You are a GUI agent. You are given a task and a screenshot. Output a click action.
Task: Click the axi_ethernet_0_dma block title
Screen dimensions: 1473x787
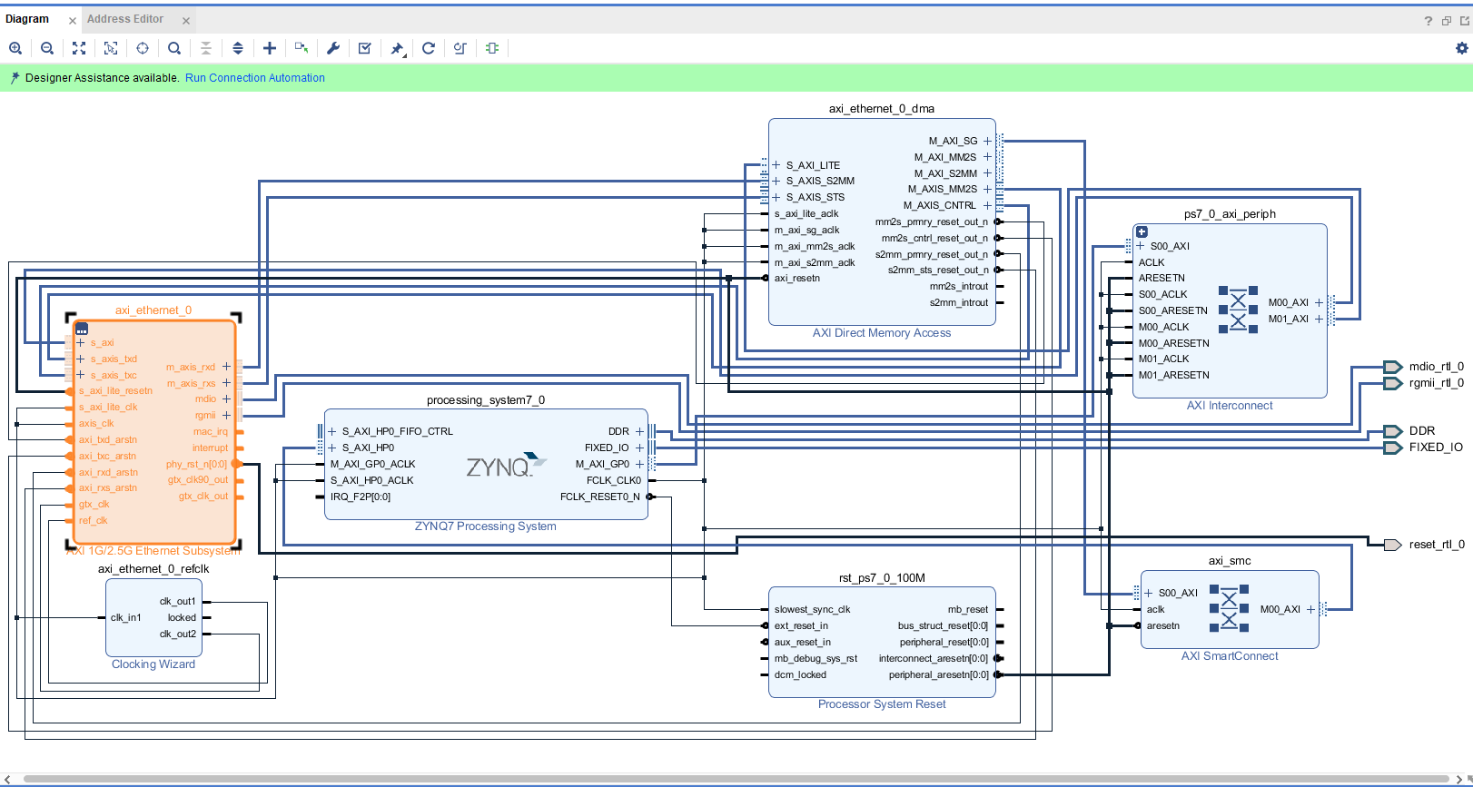pyautogui.click(x=882, y=109)
